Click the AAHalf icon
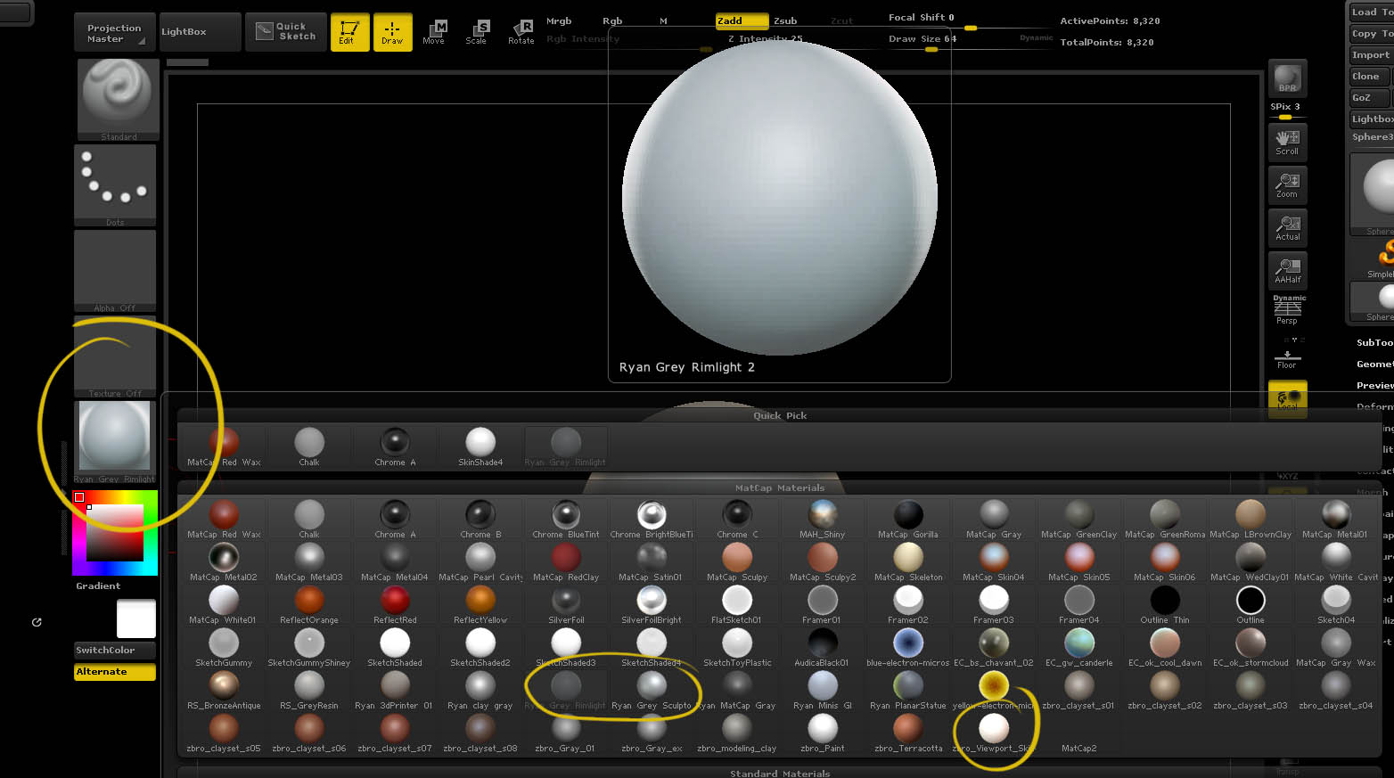 point(1287,270)
